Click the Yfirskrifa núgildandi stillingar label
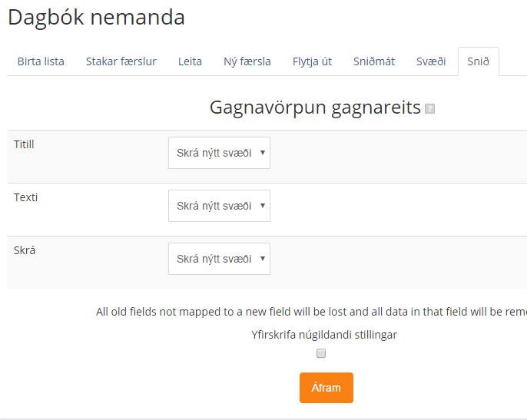The width and height of the screenshot is (527, 420). 324,335
